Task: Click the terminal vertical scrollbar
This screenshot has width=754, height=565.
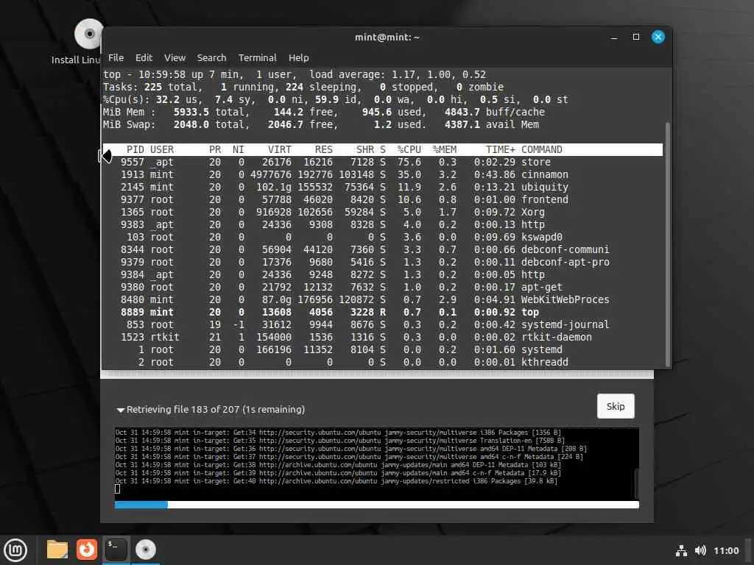Action: 667,244
